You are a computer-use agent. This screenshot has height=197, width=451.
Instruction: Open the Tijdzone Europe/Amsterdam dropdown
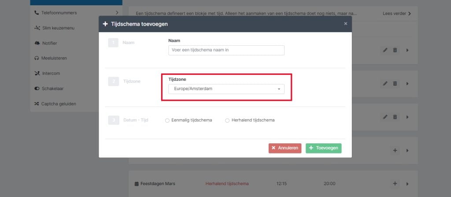pos(226,89)
